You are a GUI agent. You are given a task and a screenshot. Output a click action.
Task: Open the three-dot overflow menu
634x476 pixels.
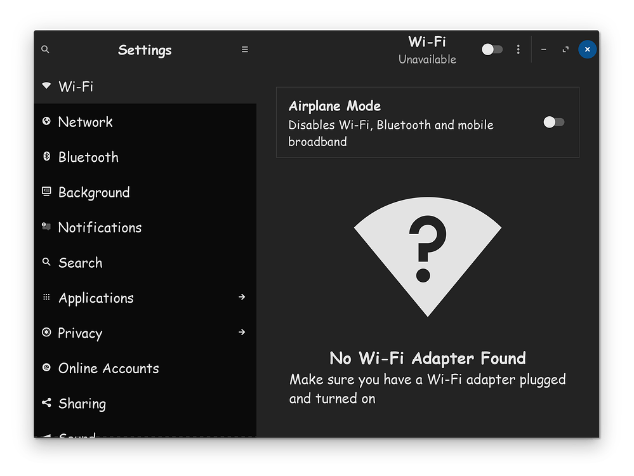tap(518, 49)
